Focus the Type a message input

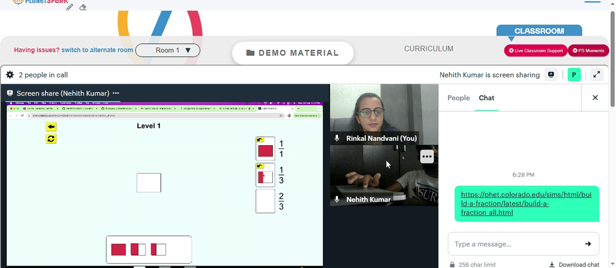click(x=519, y=243)
